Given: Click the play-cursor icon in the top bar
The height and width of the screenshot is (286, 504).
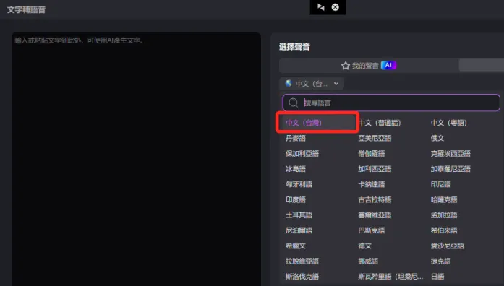Looking at the screenshot, I should 321,7.
